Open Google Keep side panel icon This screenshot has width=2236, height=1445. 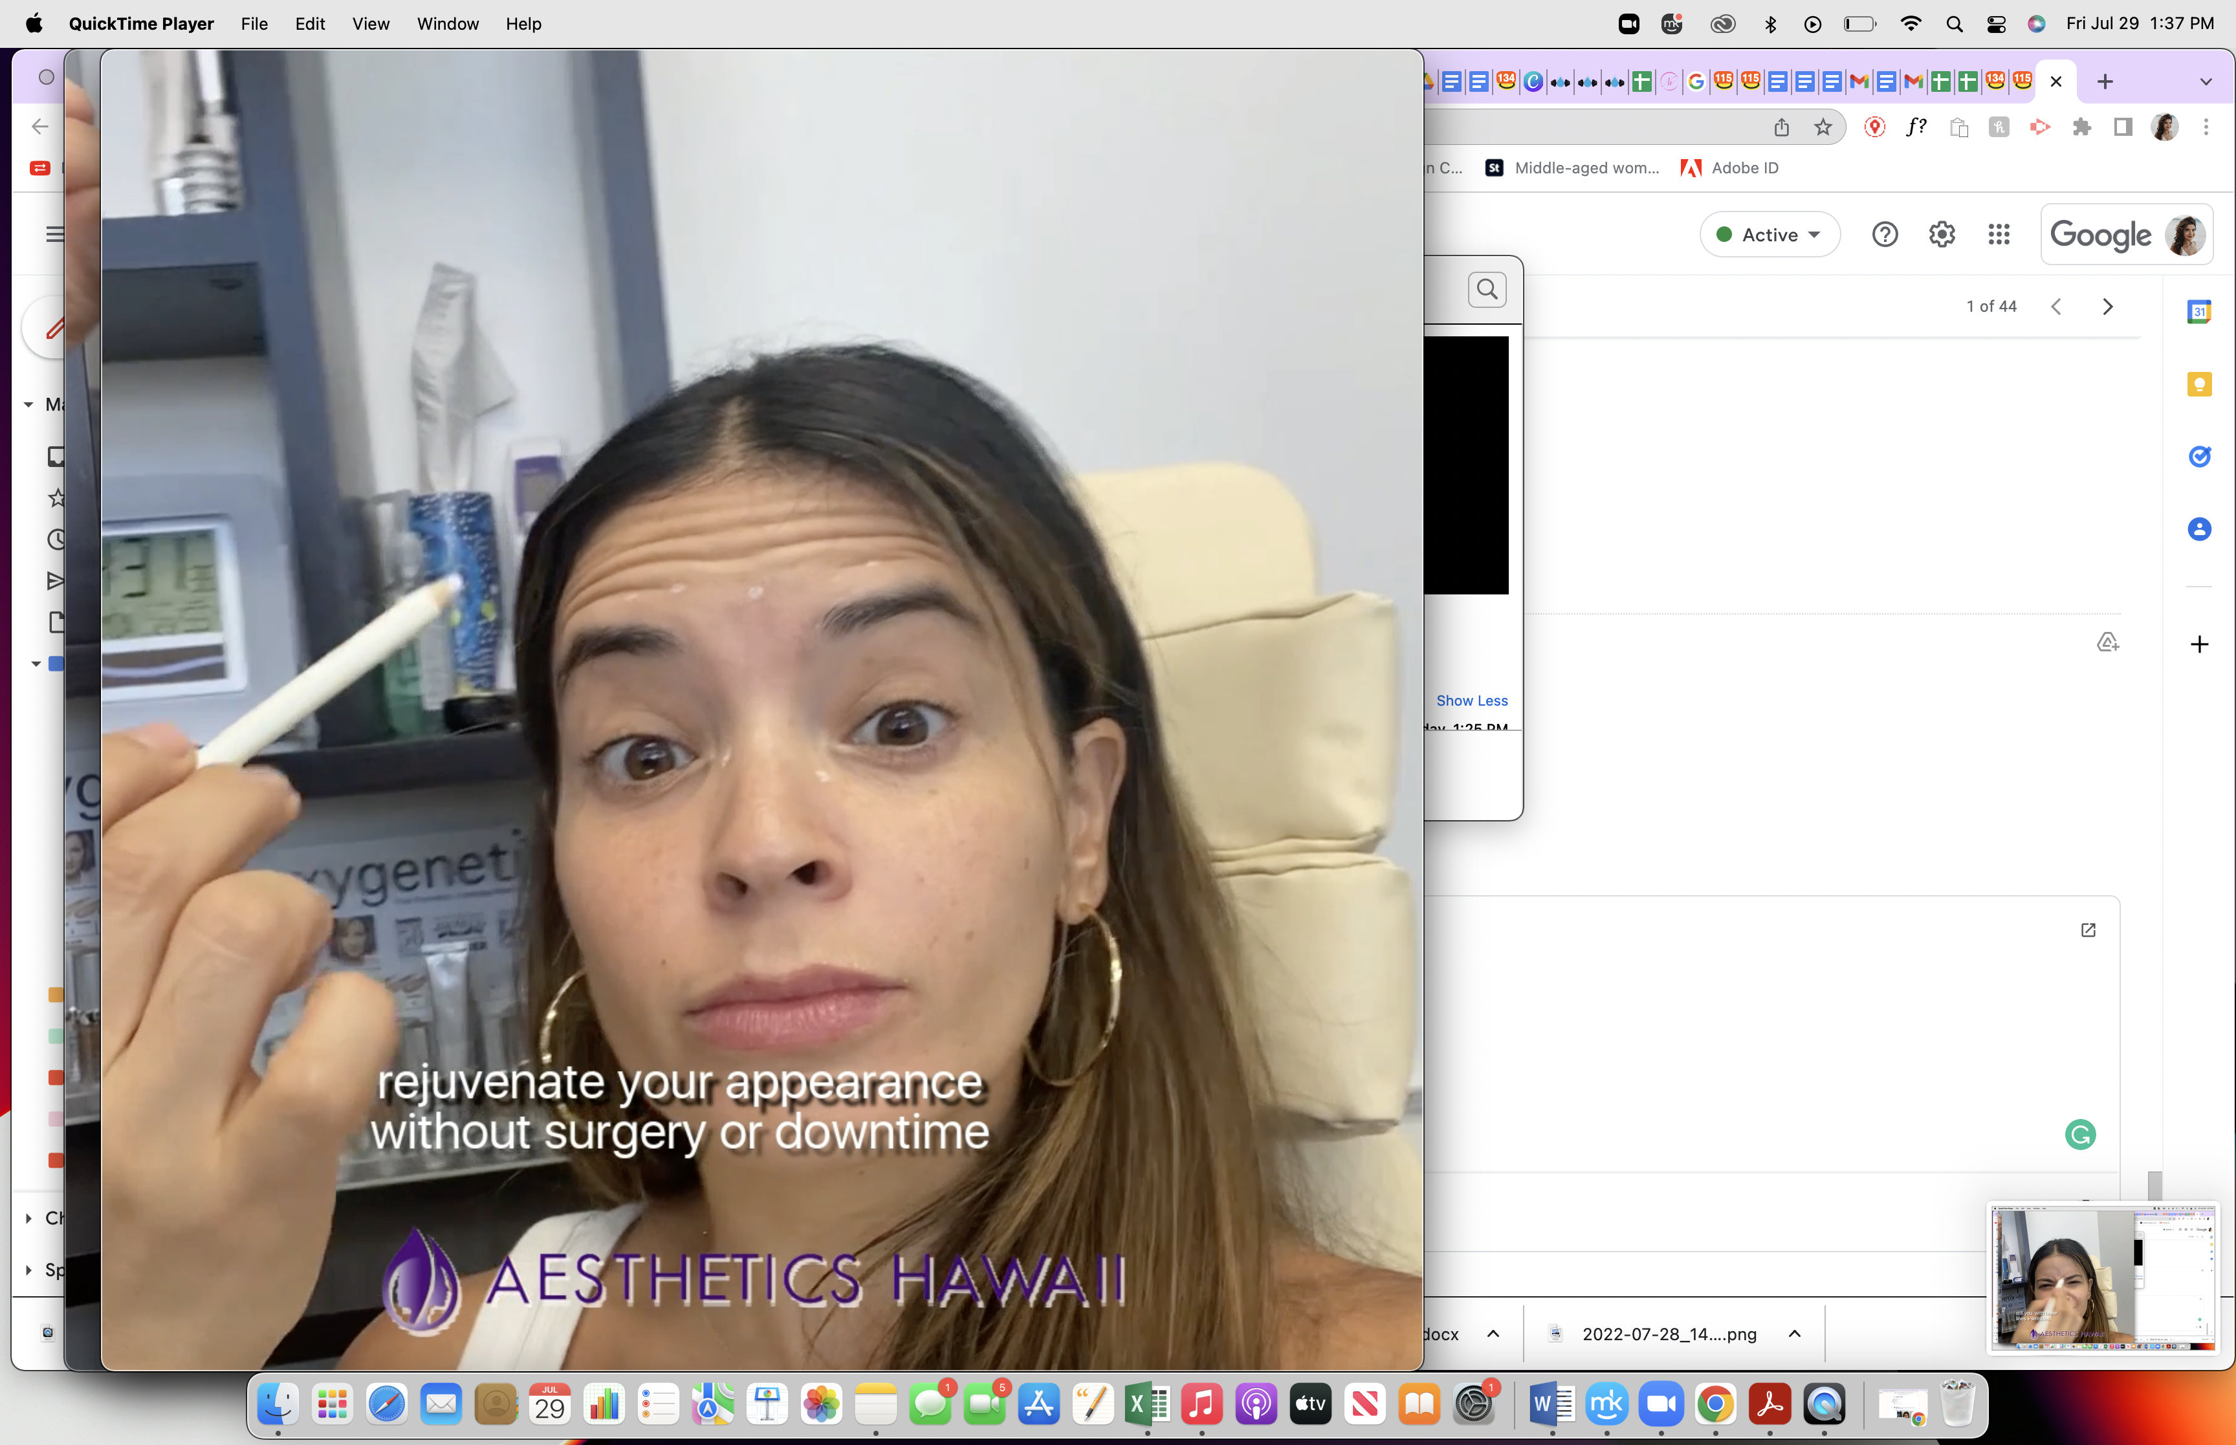tap(2198, 385)
